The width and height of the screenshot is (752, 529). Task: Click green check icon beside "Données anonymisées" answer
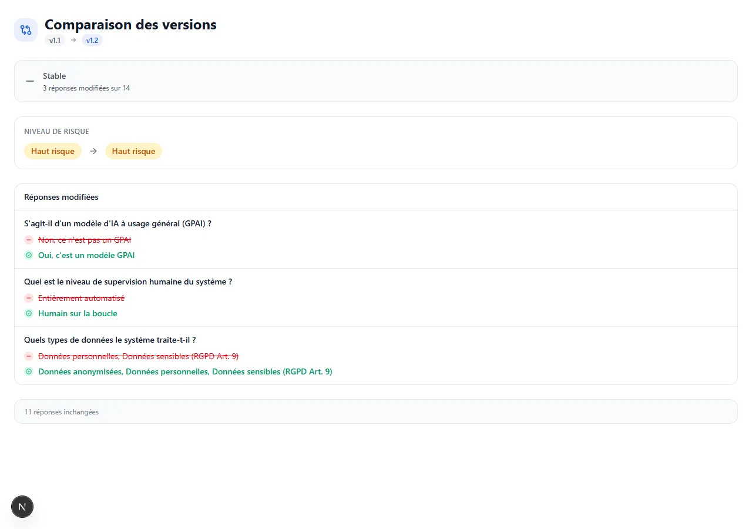29,371
